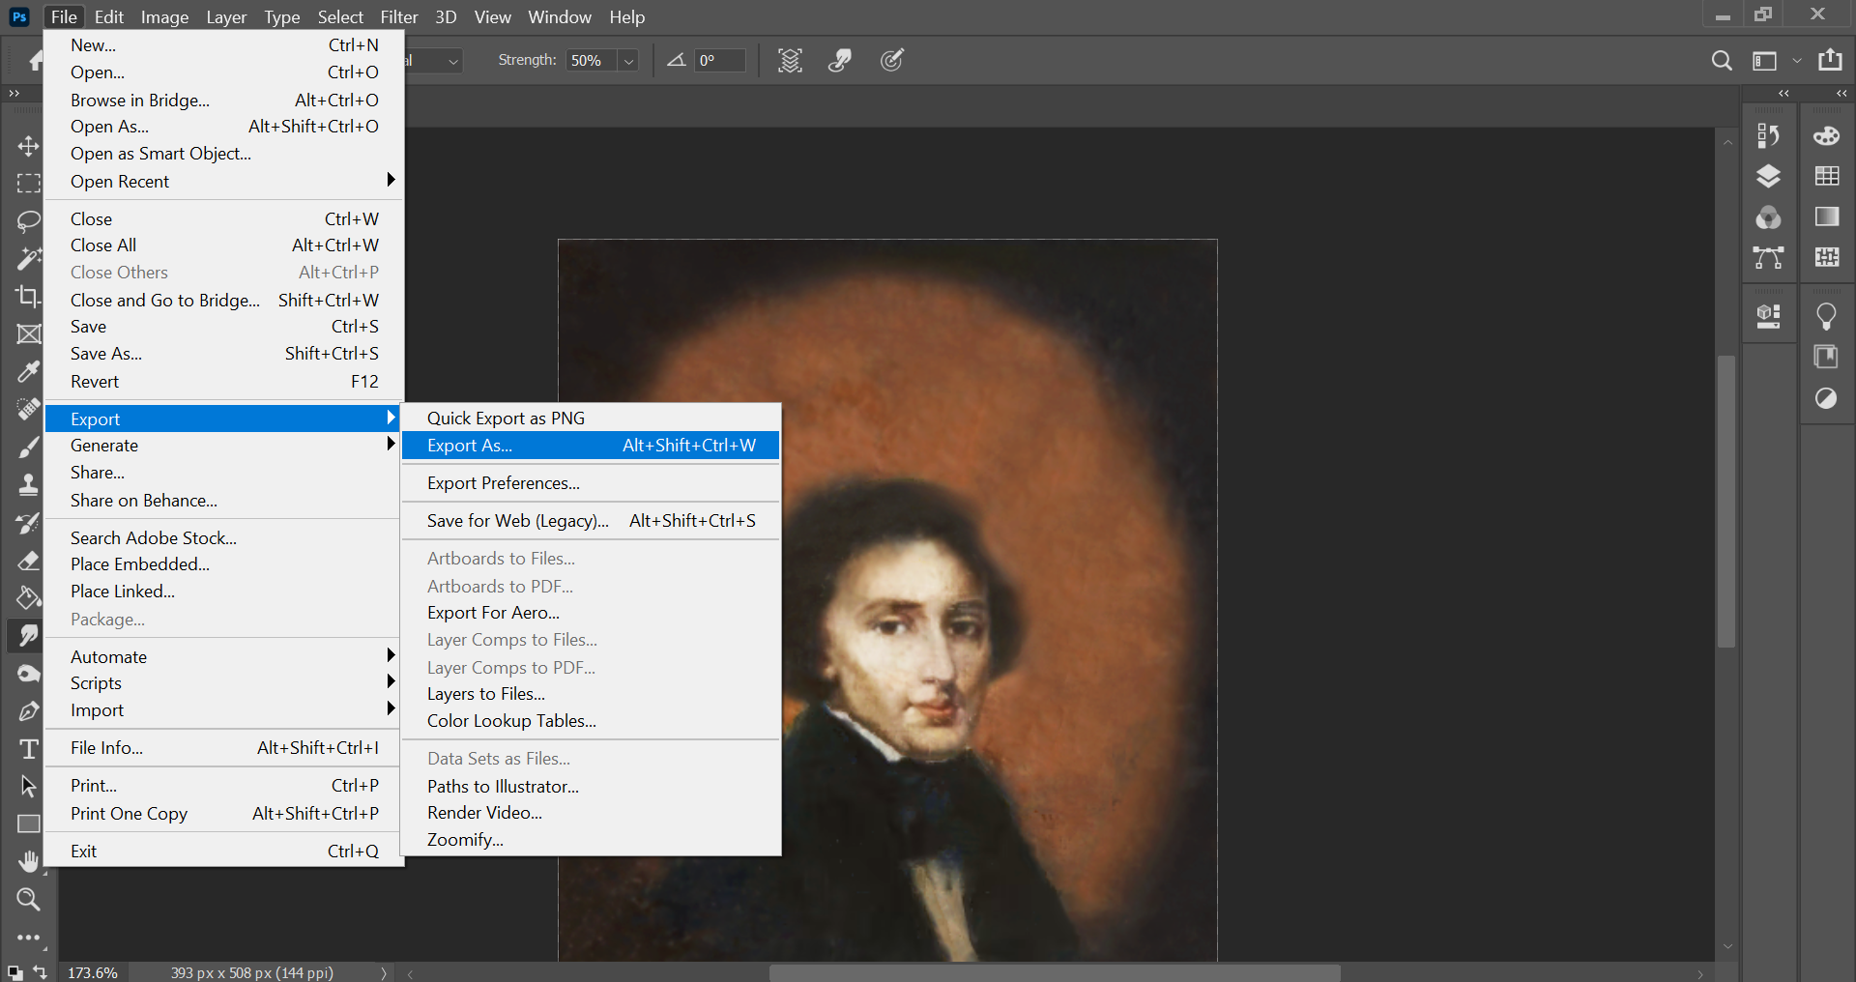Open the Filter menu
This screenshot has width=1856, height=982.
pos(399,17)
